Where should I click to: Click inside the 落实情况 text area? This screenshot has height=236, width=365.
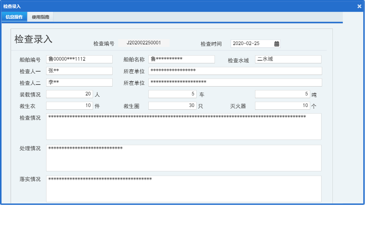(184, 189)
